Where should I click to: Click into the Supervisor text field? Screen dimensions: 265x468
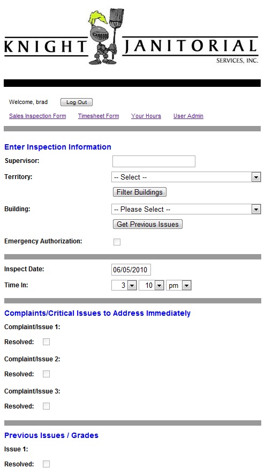[154, 161]
